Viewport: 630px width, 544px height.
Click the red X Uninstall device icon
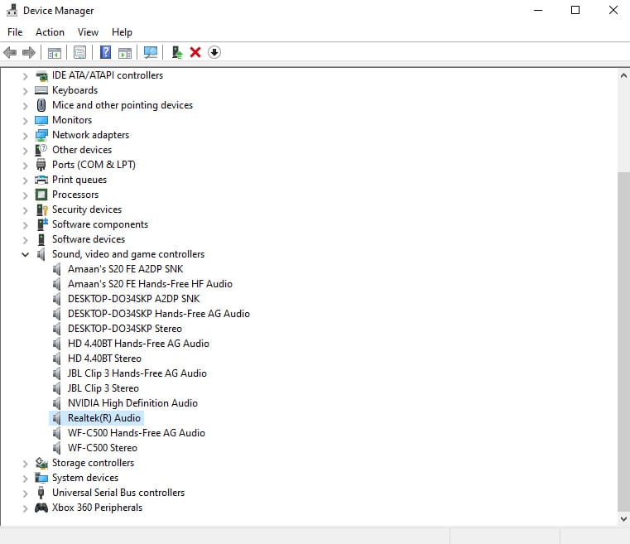click(x=195, y=52)
